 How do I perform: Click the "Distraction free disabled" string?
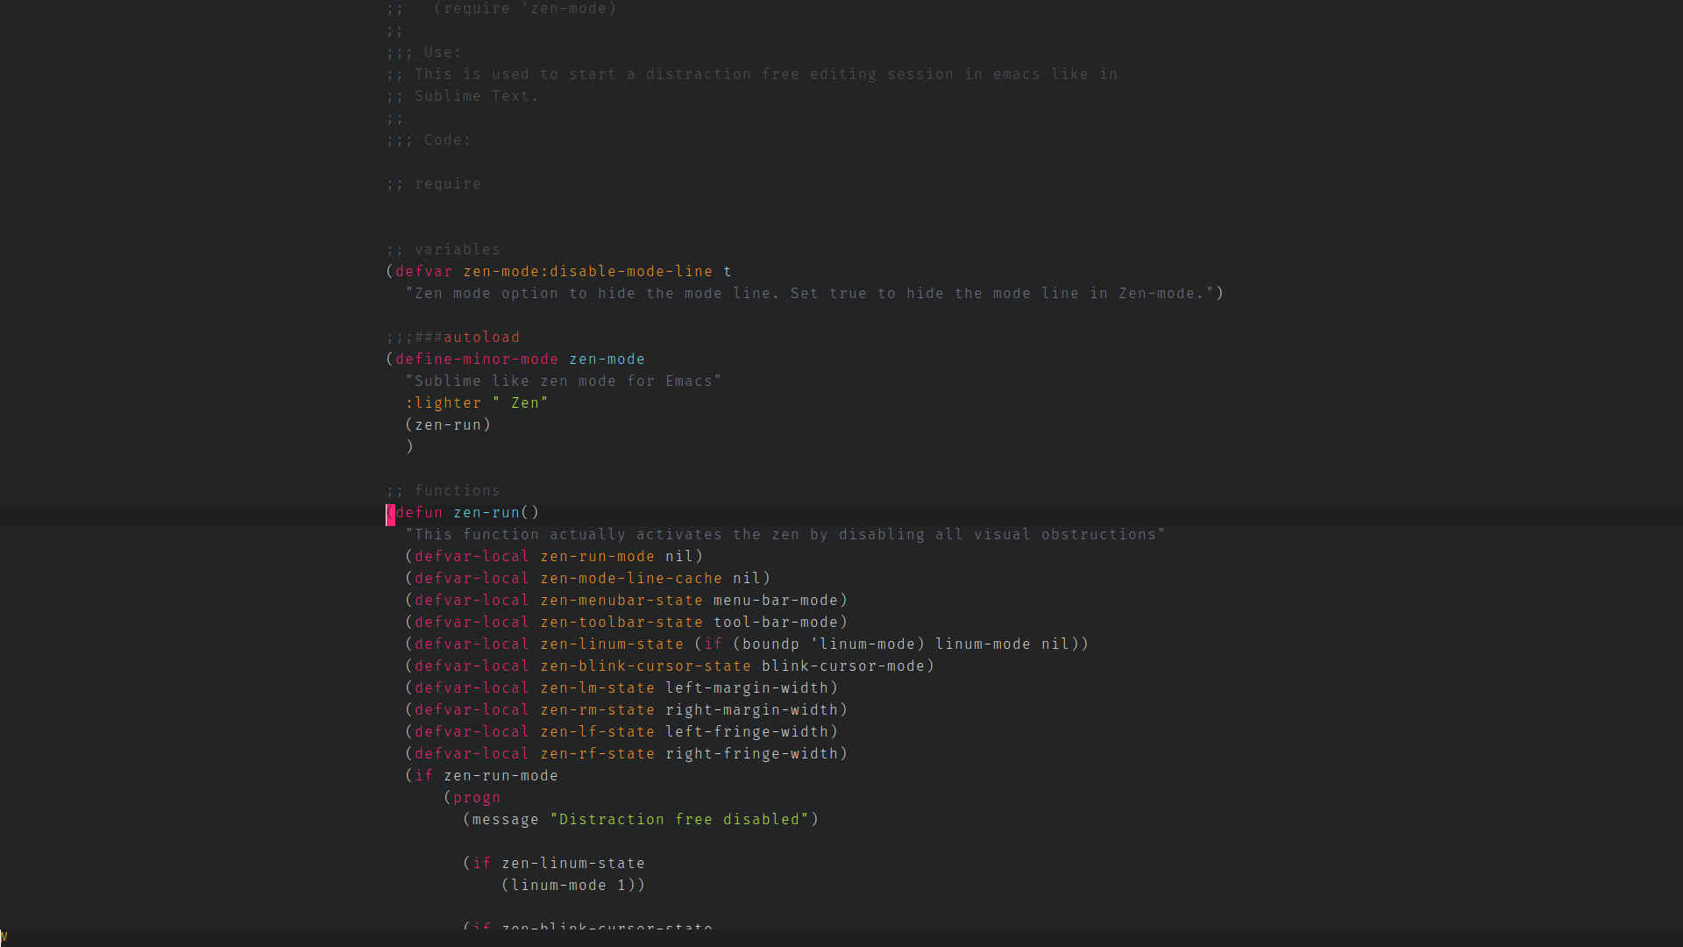pos(679,820)
